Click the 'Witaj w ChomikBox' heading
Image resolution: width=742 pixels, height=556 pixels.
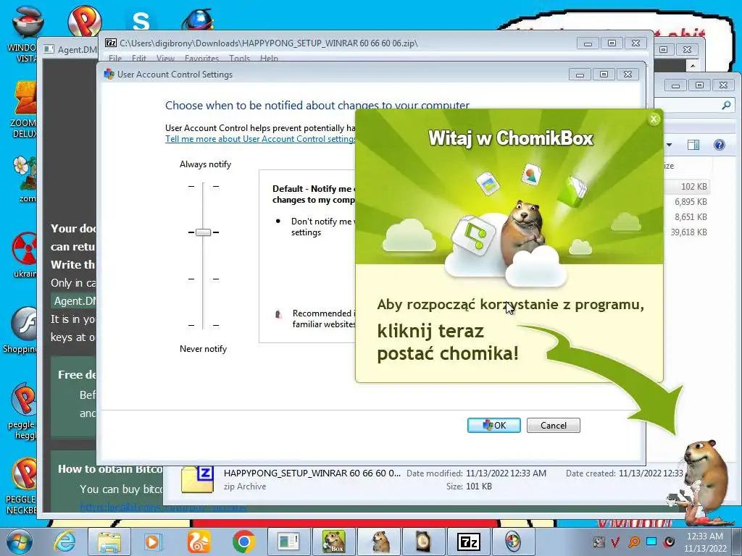tap(511, 138)
